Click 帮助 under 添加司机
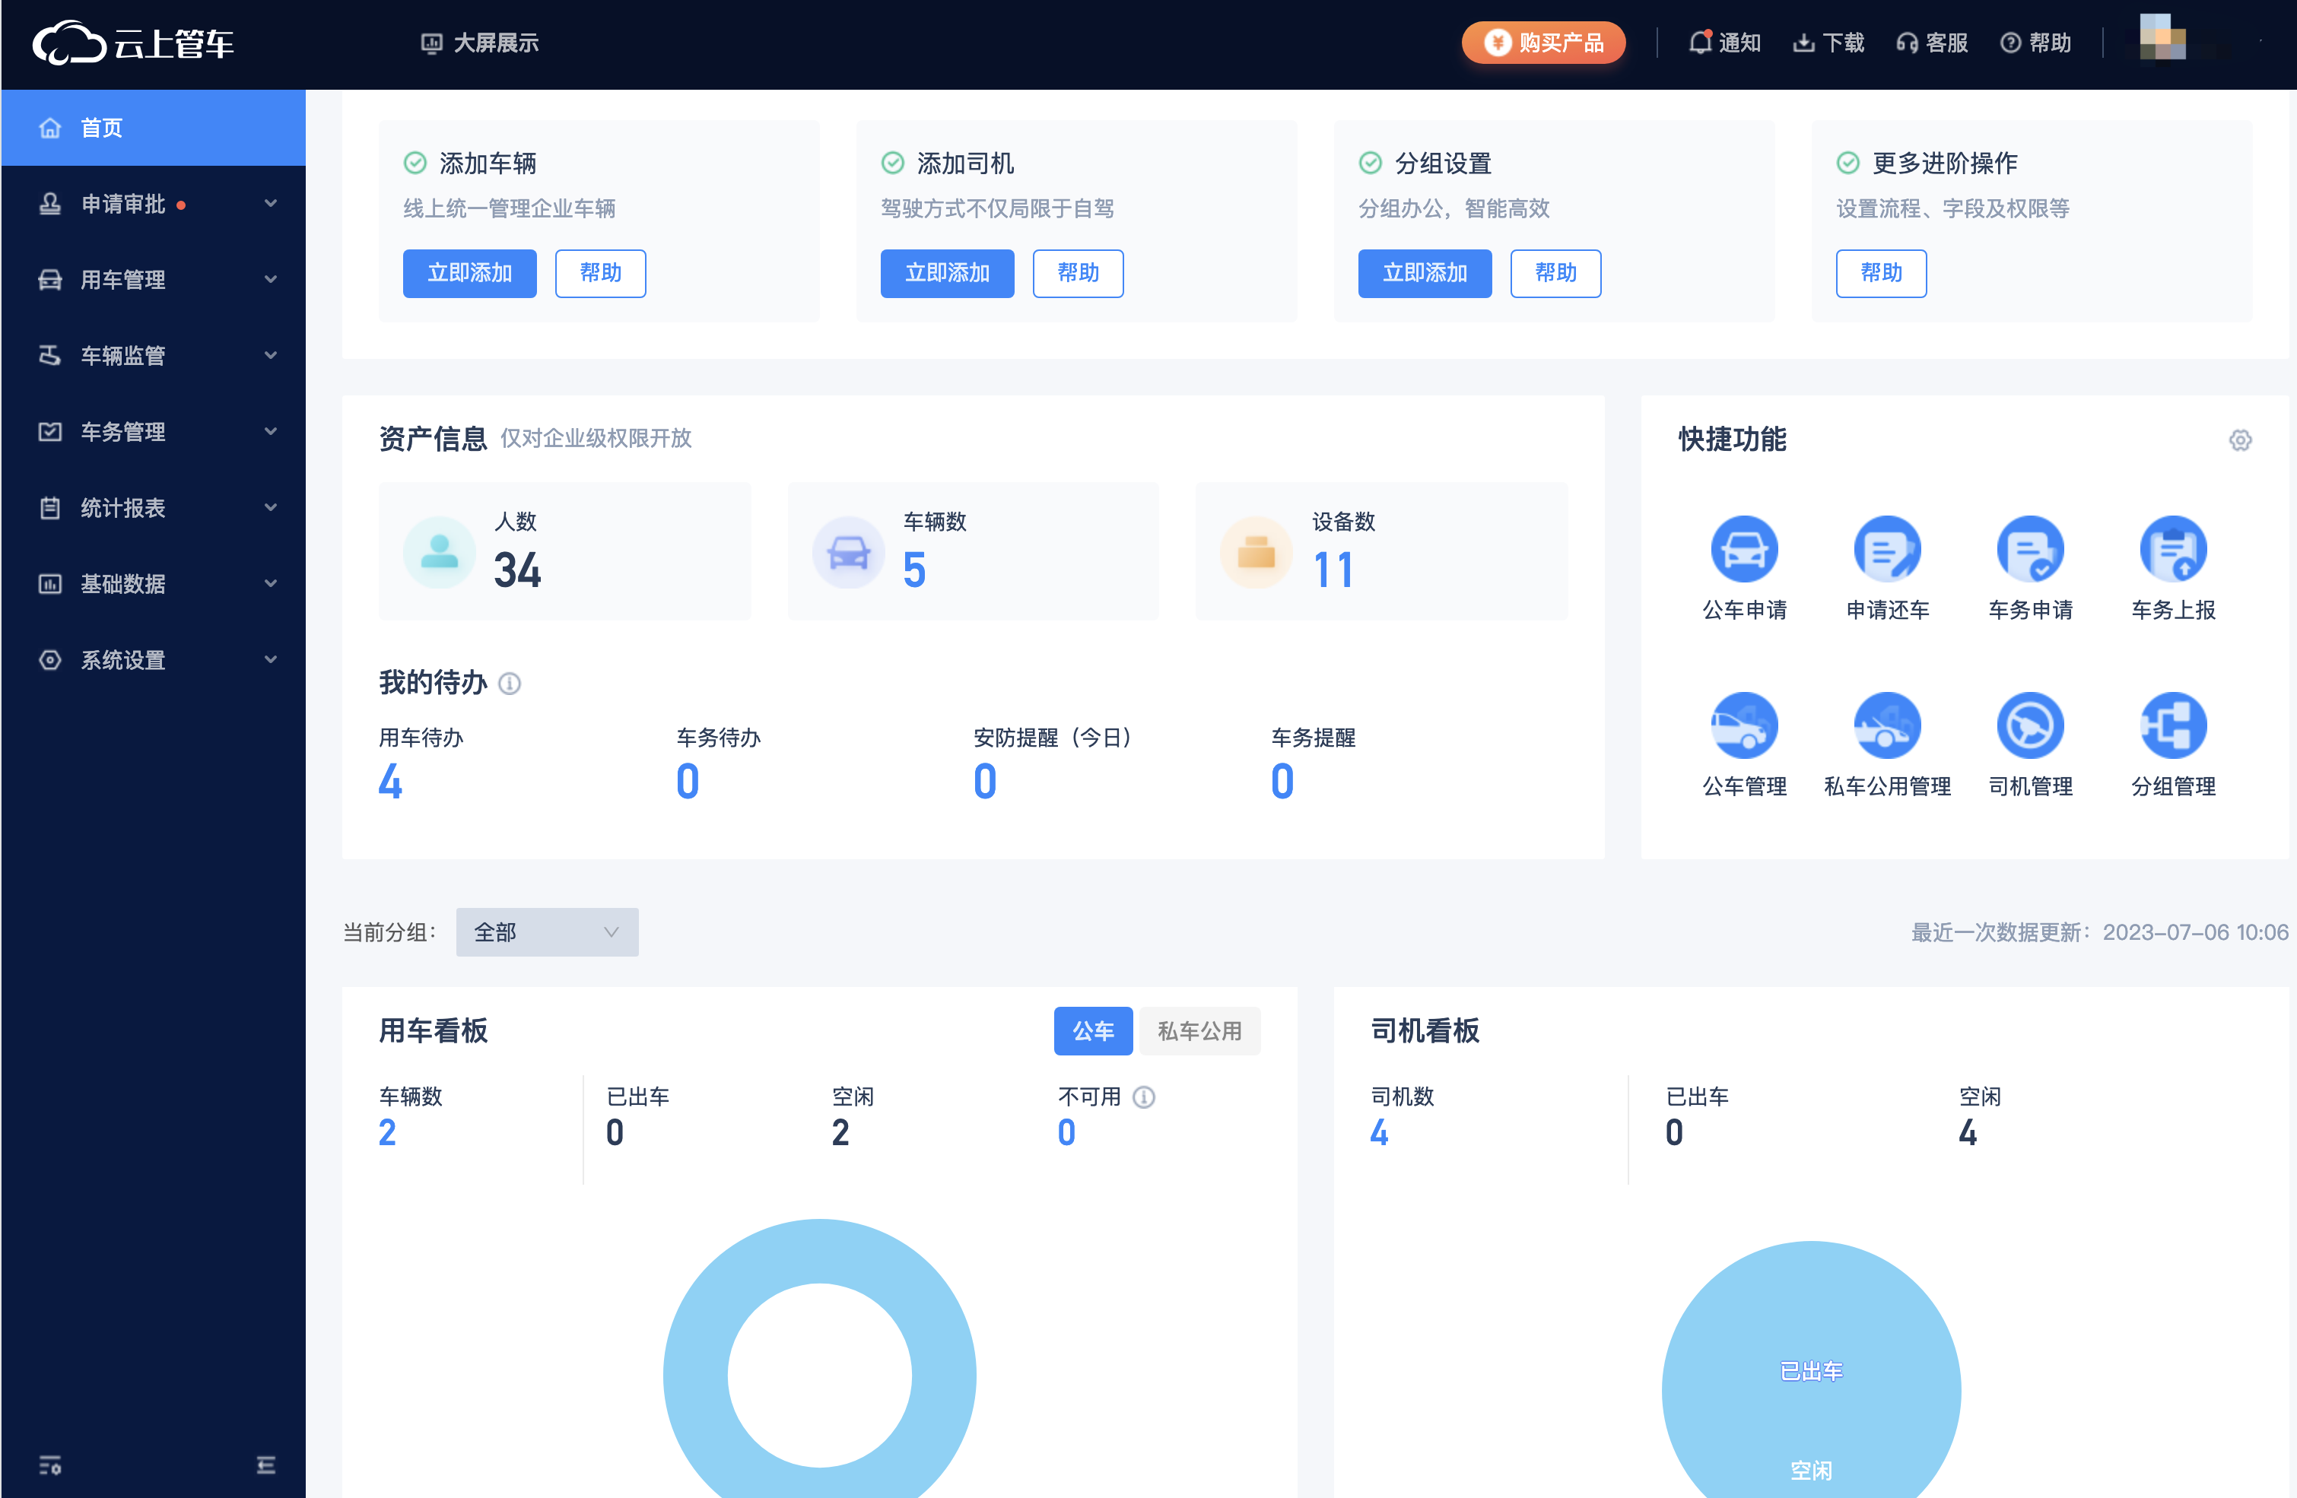 click(1078, 273)
